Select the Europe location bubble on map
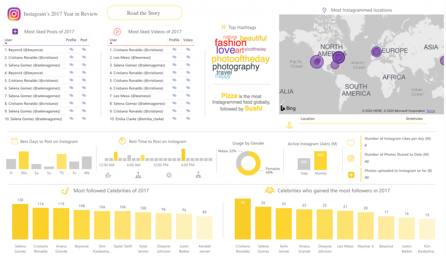The width and height of the screenshot is (446, 256). (376, 51)
